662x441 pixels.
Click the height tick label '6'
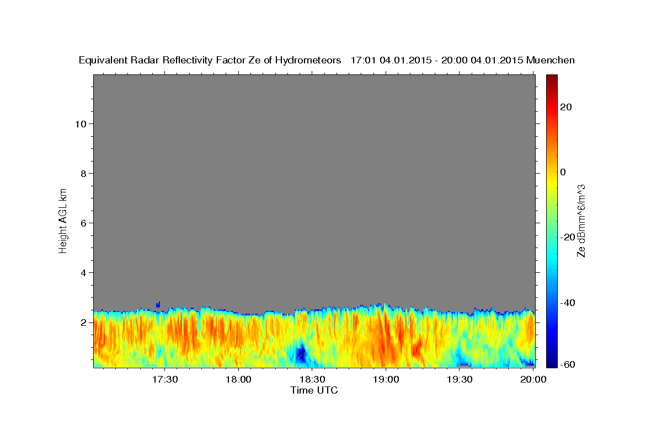click(83, 223)
